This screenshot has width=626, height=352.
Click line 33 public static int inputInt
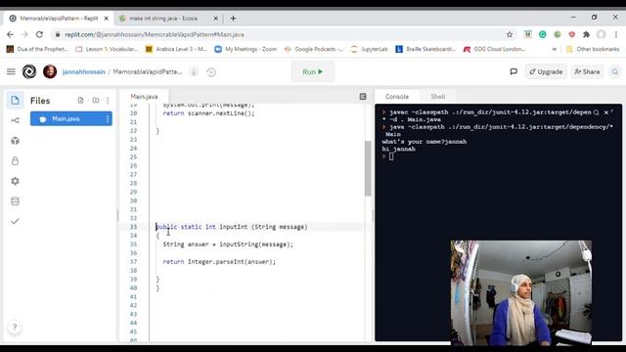[x=232, y=227]
